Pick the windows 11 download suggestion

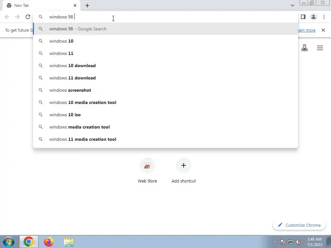coord(165,78)
